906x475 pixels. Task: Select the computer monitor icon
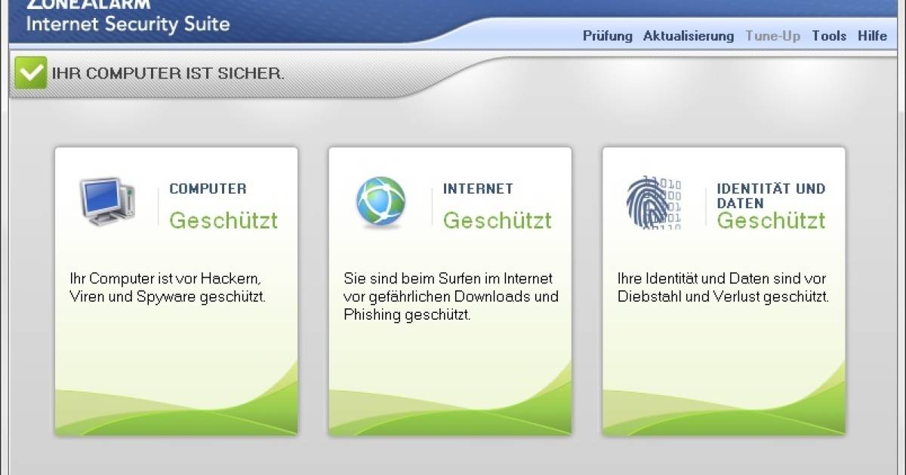pyautogui.click(x=107, y=201)
